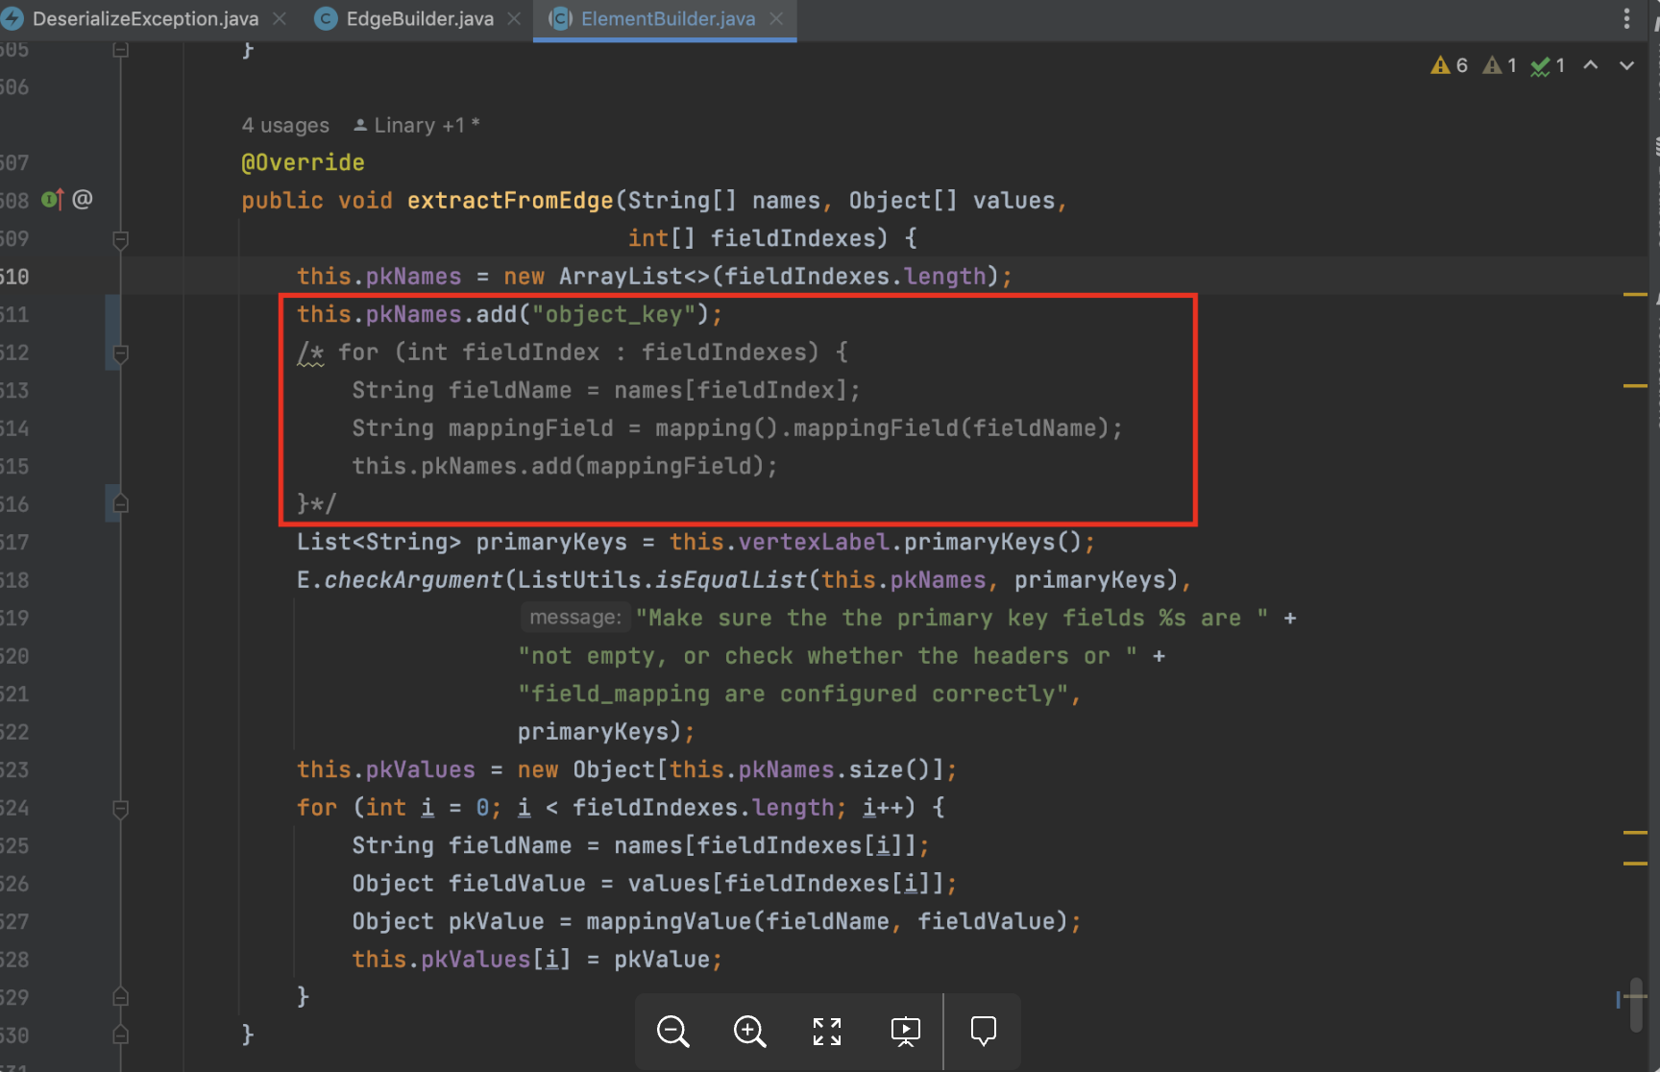
Task: Close the ElementBuilder.java tab
Action: pyautogui.click(x=776, y=18)
